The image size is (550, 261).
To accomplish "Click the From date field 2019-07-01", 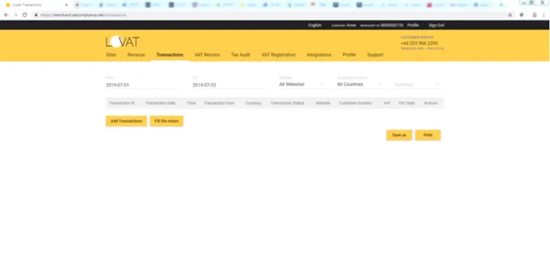I will pos(142,85).
